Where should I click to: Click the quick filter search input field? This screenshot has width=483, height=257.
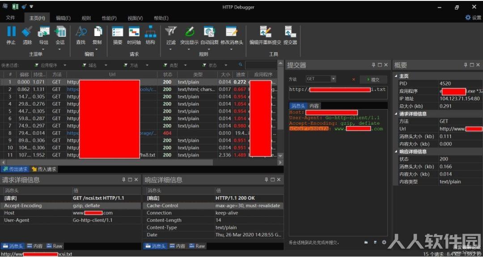(261, 65)
